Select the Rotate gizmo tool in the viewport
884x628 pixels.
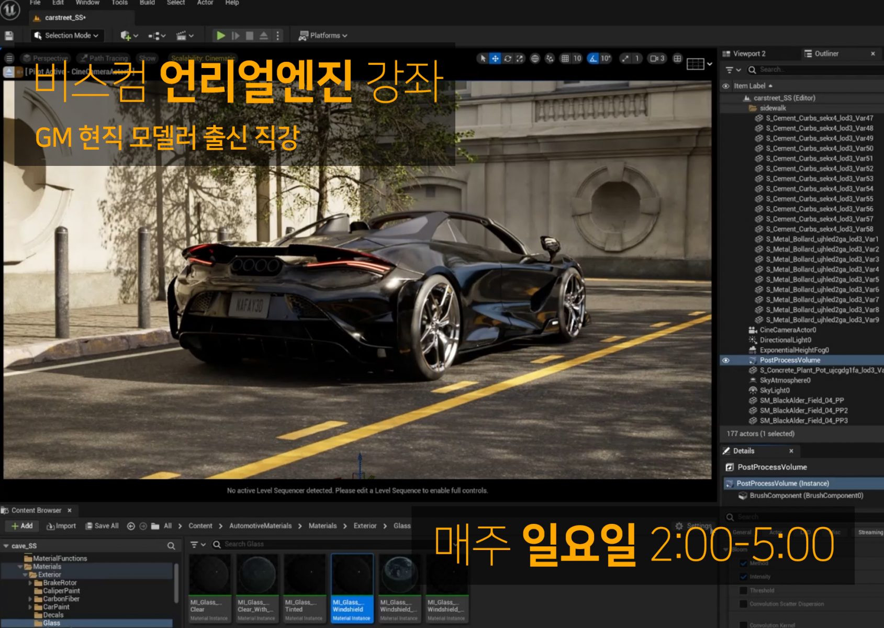[508, 59]
